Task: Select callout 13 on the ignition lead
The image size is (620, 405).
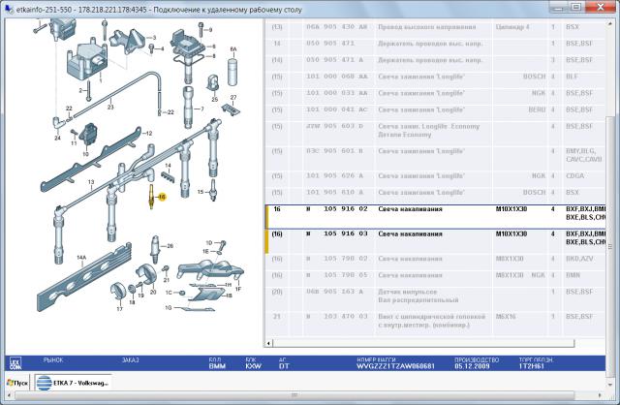Action: tap(91, 182)
